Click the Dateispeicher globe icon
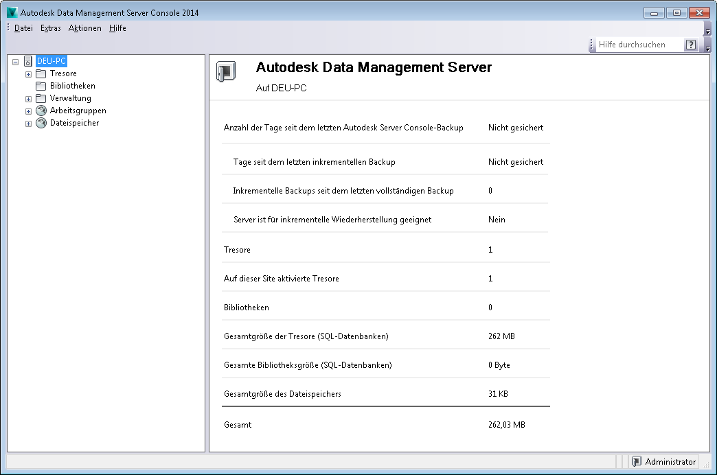The width and height of the screenshot is (717, 475). point(41,123)
